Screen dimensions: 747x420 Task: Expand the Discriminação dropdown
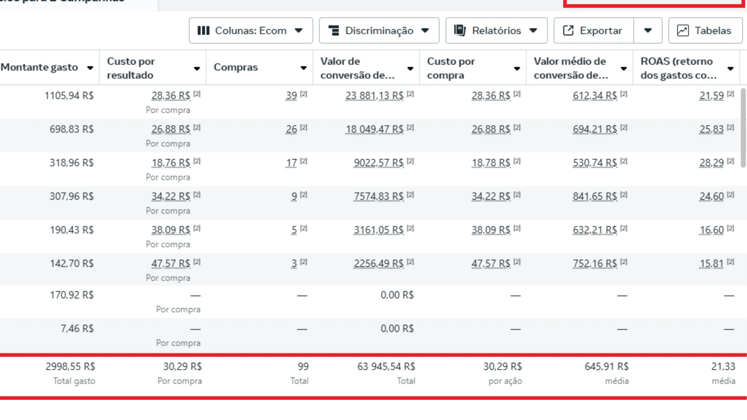point(425,30)
